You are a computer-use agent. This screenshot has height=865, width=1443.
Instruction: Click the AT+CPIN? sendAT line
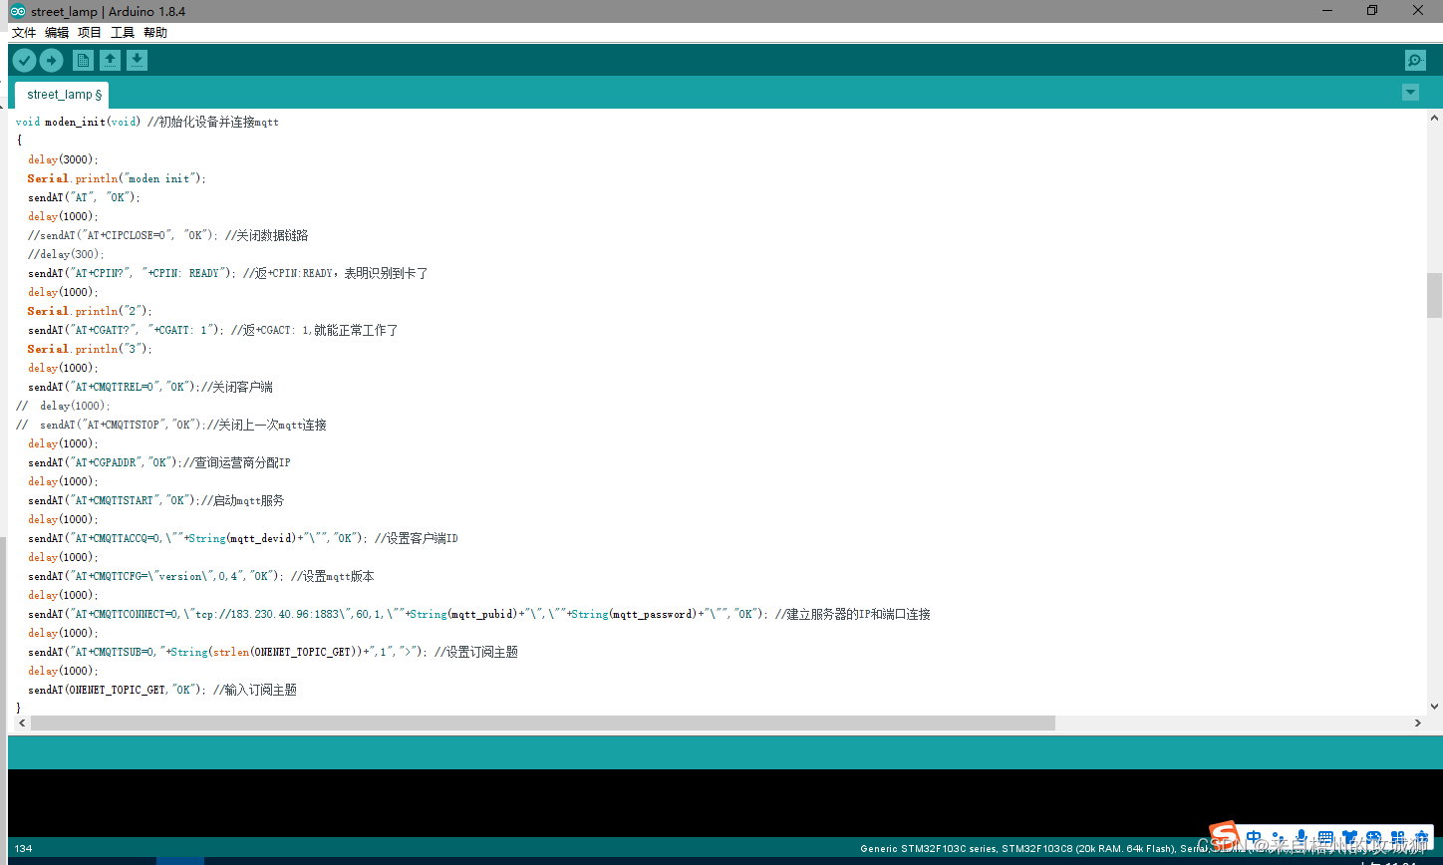click(227, 273)
